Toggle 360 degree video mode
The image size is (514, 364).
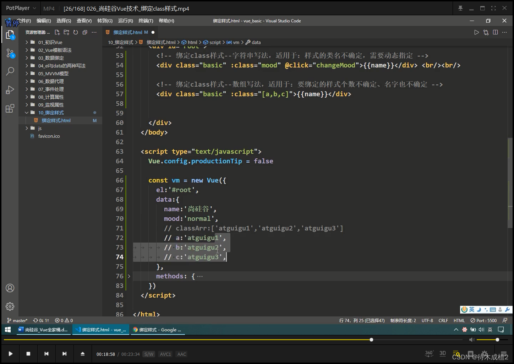pos(429,353)
